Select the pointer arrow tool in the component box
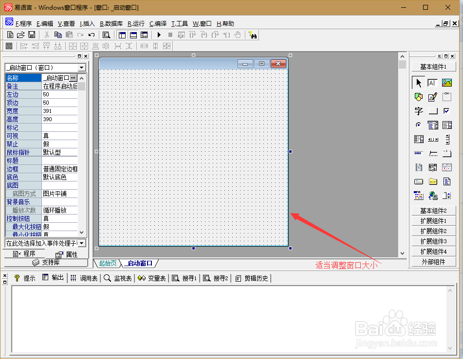This screenshot has width=463, height=359. 418,83
